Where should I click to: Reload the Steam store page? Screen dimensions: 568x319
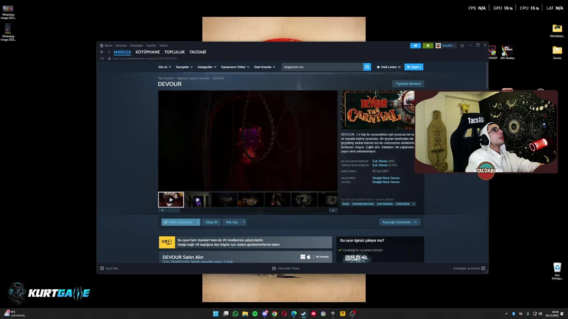(x=102, y=58)
